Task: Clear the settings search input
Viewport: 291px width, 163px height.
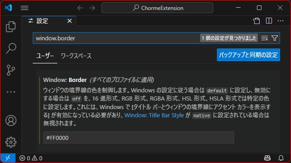Action: (265, 38)
